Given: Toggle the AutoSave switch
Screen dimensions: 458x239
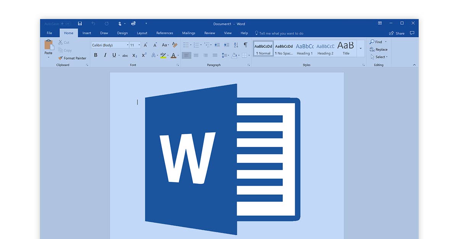Looking at the screenshot, I should (66, 24).
